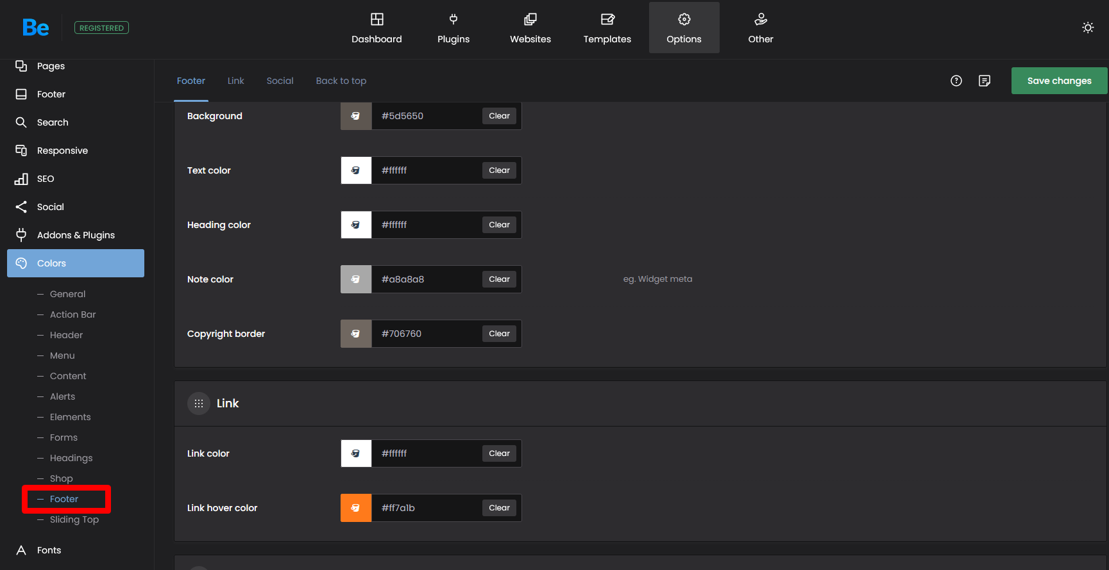Open Link hover color orange swatch
This screenshot has width=1109, height=570.
[x=356, y=508]
